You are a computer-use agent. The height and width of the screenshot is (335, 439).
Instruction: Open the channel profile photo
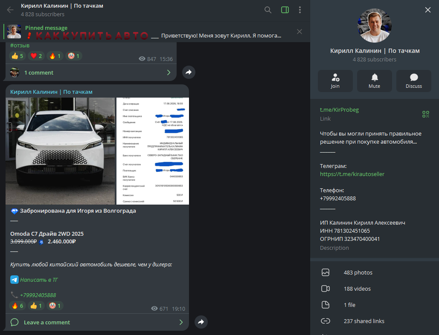tap(374, 26)
